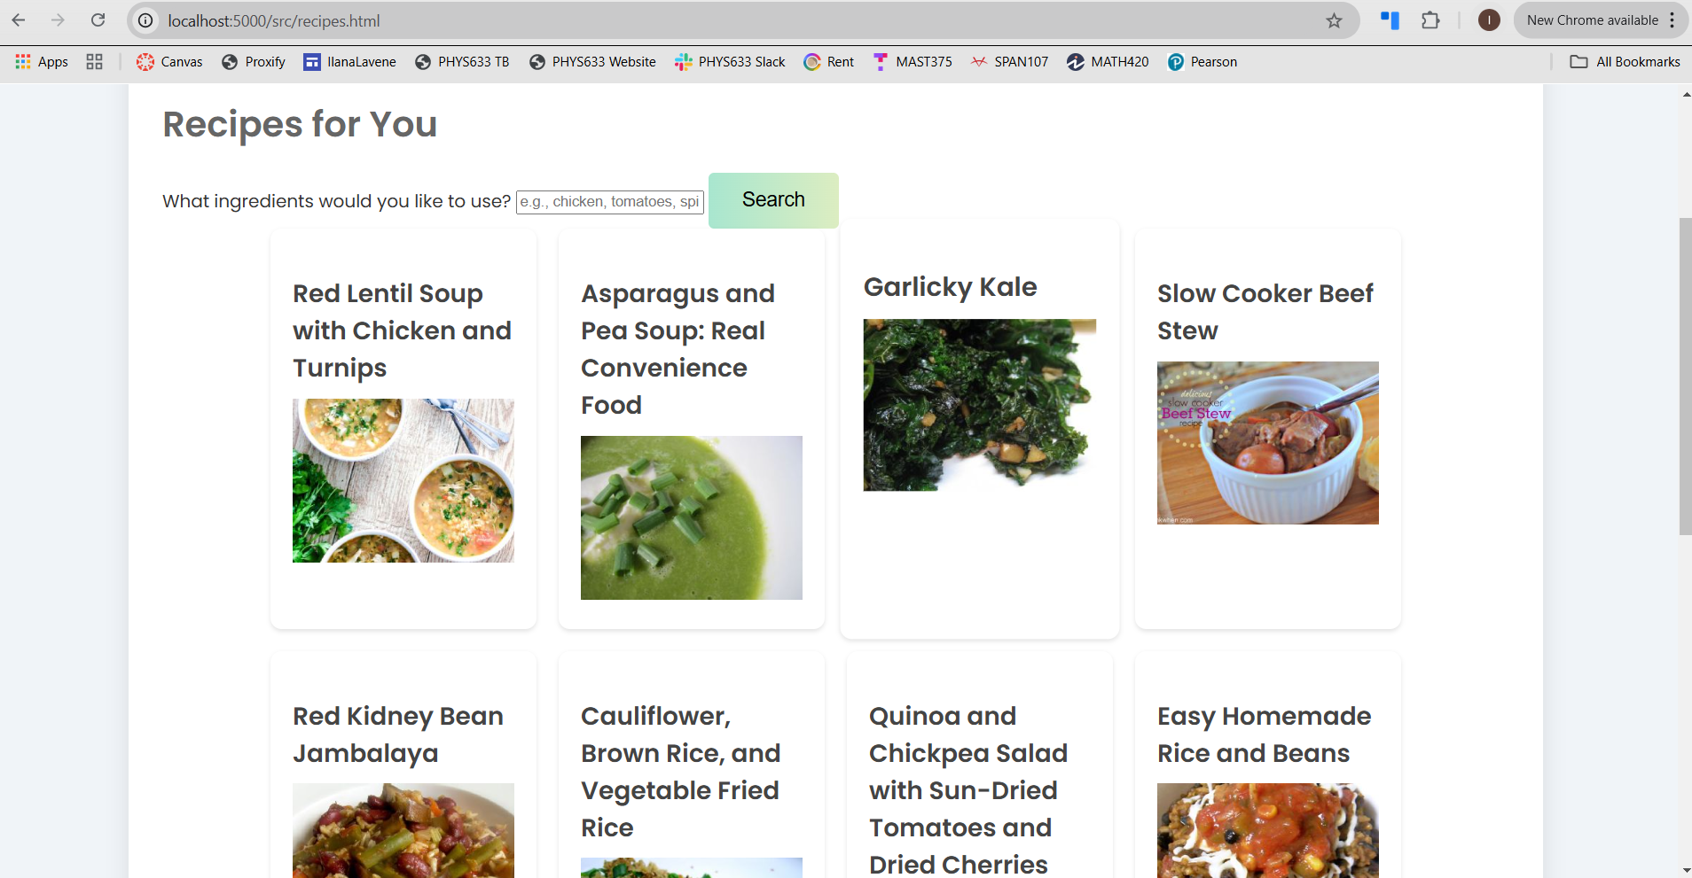This screenshot has height=878, width=1692.
Task: Click the Beef Stew image
Action: (1268, 443)
